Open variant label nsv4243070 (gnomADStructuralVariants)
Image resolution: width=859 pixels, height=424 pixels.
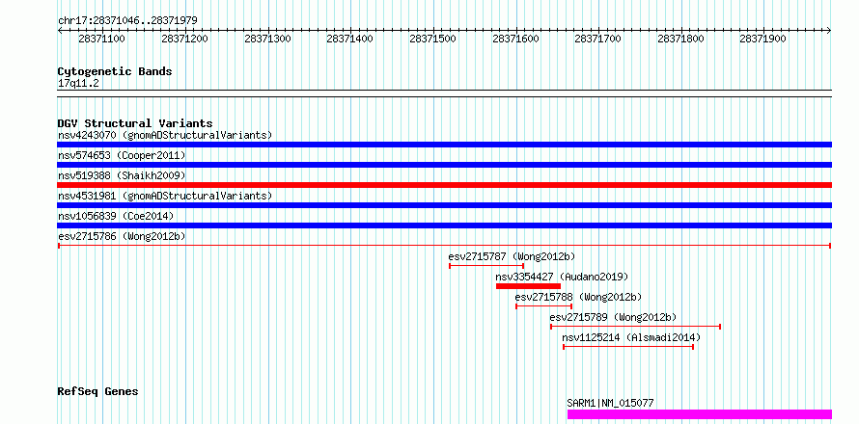165,135
